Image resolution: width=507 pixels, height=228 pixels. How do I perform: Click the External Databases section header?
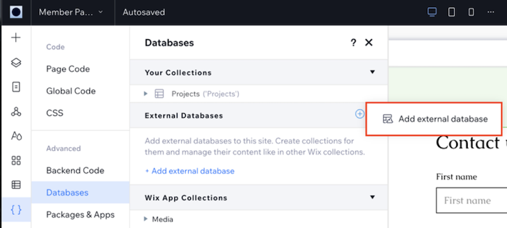click(259, 115)
